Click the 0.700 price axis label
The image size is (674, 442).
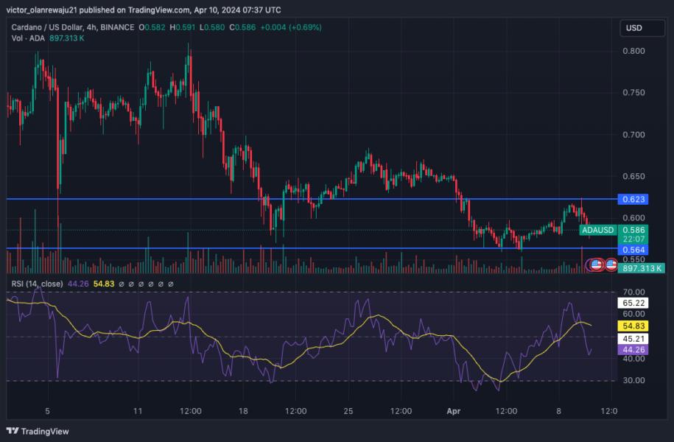(x=633, y=135)
